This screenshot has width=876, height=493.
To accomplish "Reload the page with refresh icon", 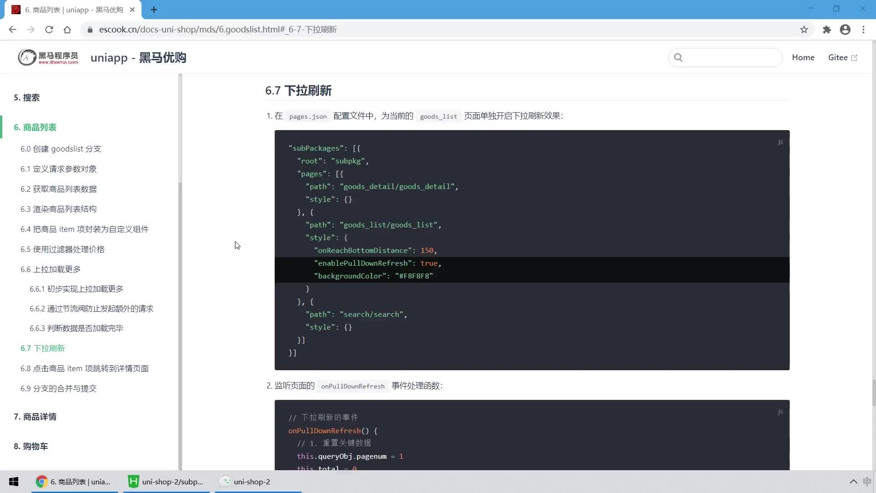I will tap(49, 30).
